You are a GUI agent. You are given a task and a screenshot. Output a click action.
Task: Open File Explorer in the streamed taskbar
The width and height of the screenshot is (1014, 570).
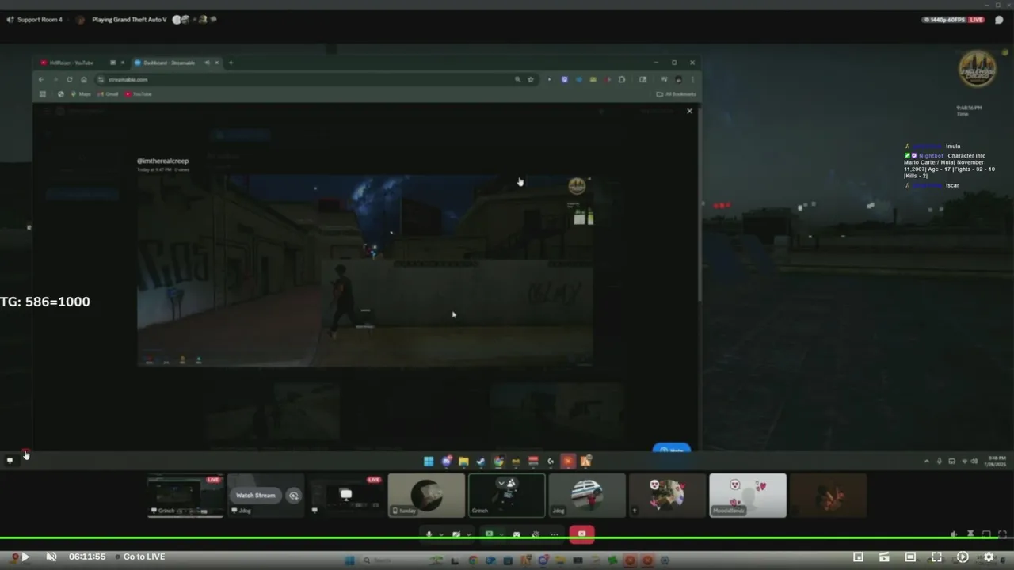(x=463, y=462)
